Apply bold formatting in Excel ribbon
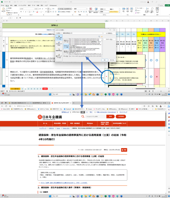 [21, 12]
